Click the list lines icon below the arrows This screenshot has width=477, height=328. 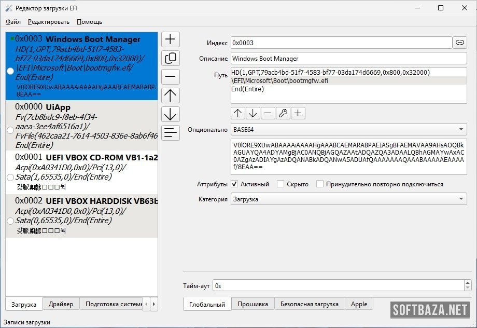tap(171, 133)
